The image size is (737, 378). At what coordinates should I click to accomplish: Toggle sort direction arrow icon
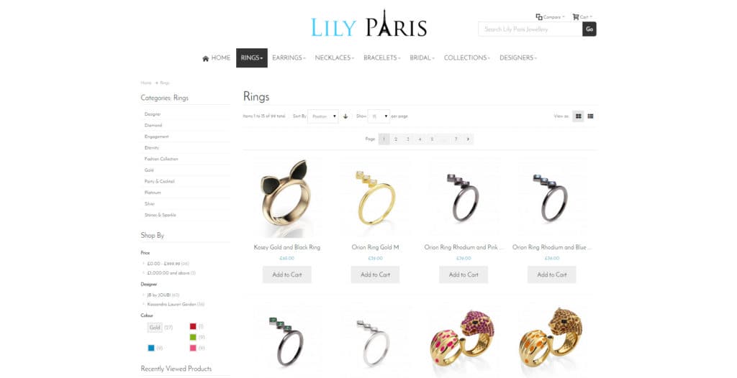pyautogui.click(x=345, y=116)
